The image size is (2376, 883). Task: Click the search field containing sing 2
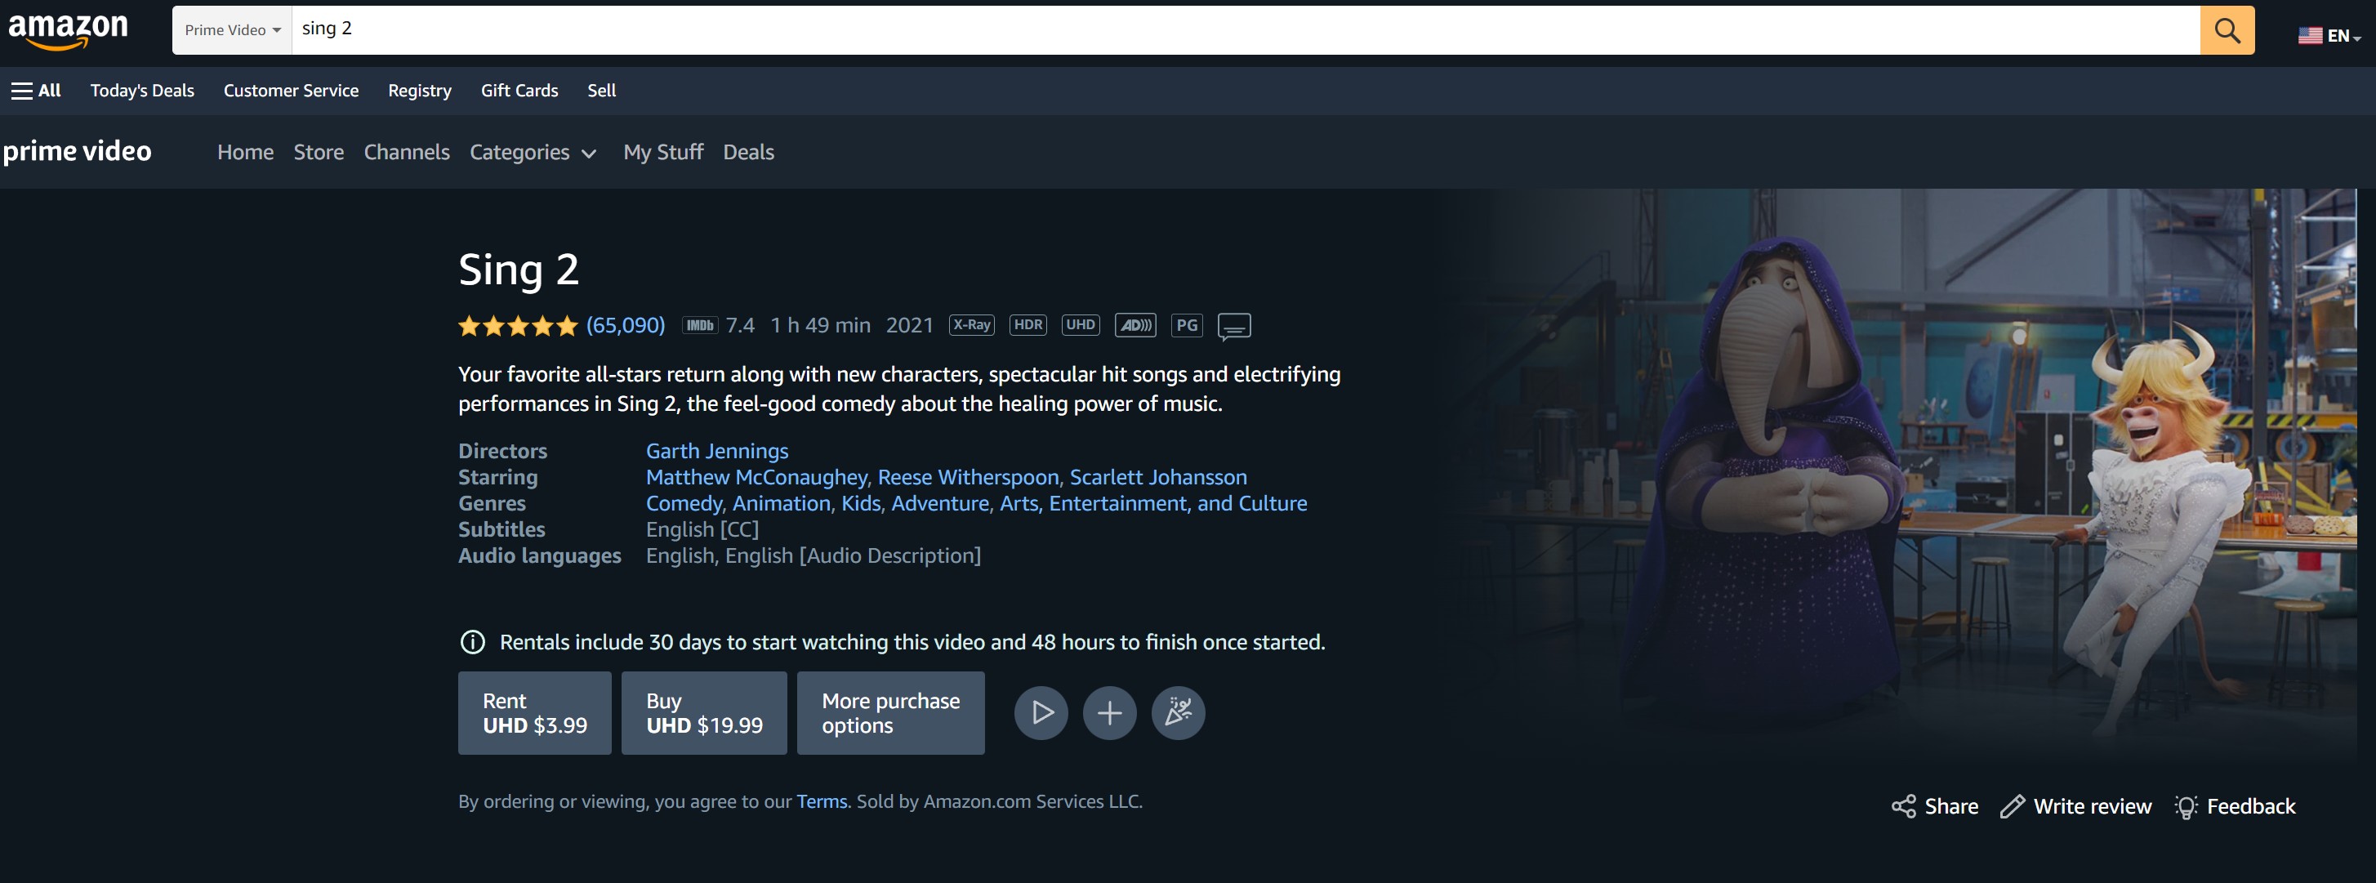(x=1246, y=30)
